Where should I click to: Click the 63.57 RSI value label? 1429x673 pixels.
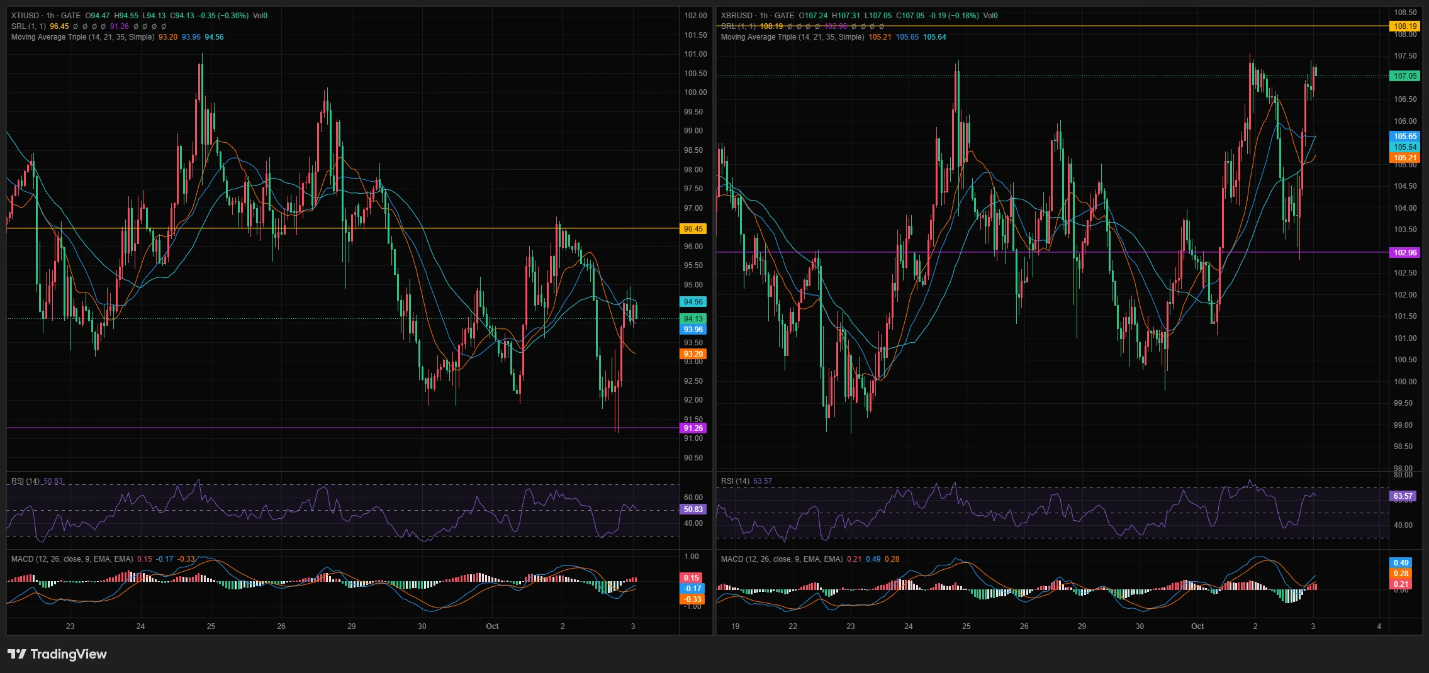point(1403,496)
